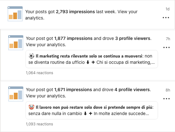The height and width of the screenshot is (132, 175).
Task: Click the soccer ball emoji in marketing post
Action: [31, 56]
